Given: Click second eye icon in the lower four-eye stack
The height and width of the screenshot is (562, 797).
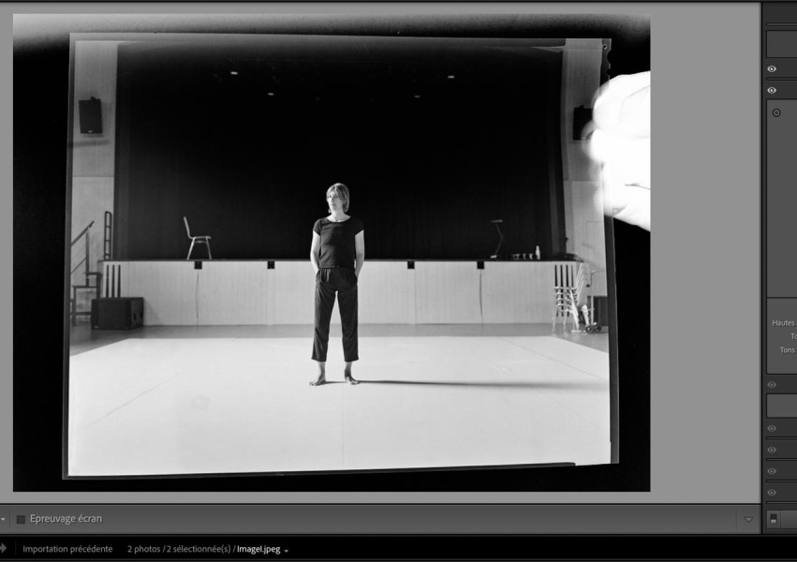Looking at the screenshot, I should click(x=772, y=450).
